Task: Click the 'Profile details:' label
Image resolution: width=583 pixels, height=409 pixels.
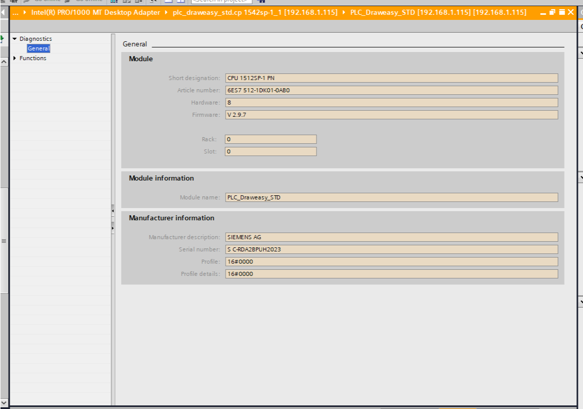Action: click(x=201, y=274)
